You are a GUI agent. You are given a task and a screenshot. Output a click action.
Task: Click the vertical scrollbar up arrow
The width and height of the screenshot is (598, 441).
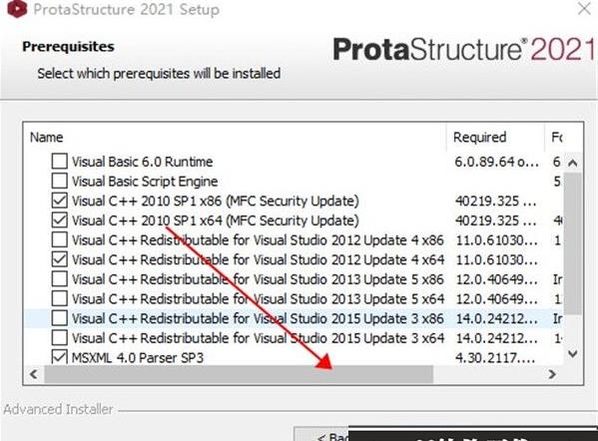(572, 164)
